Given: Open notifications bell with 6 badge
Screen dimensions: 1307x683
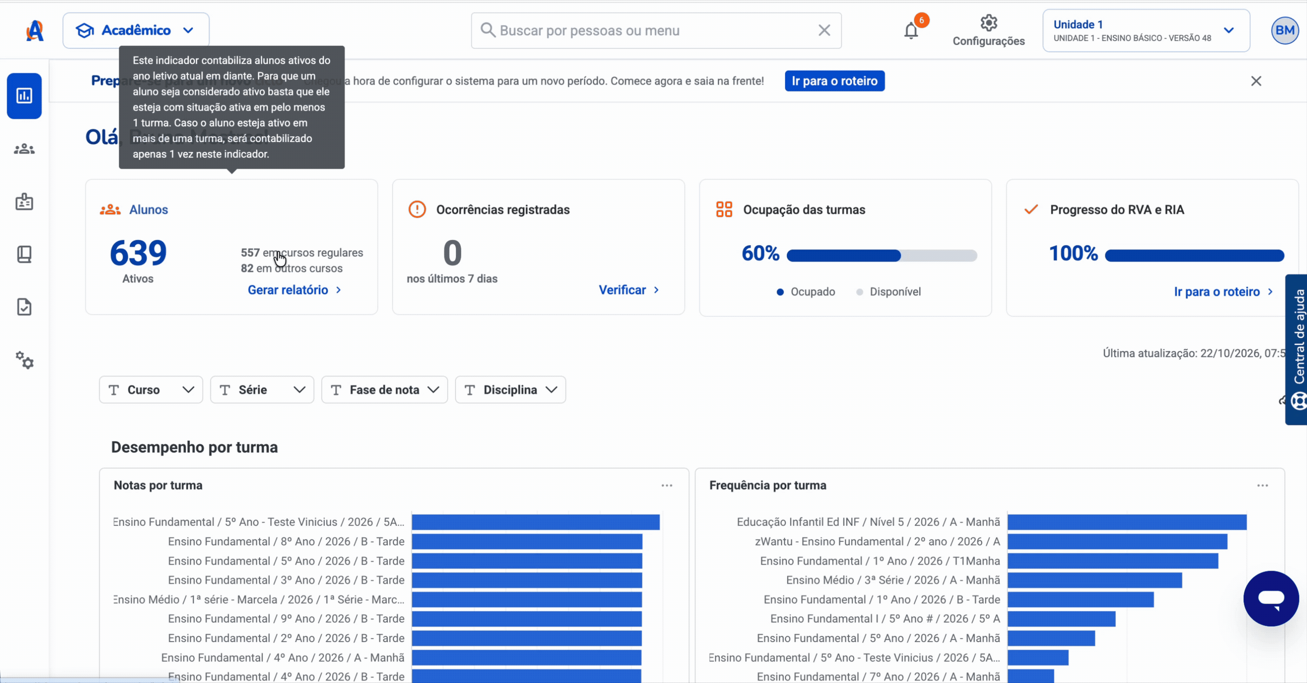Looking at the screenshot, I should coord(912,30).
